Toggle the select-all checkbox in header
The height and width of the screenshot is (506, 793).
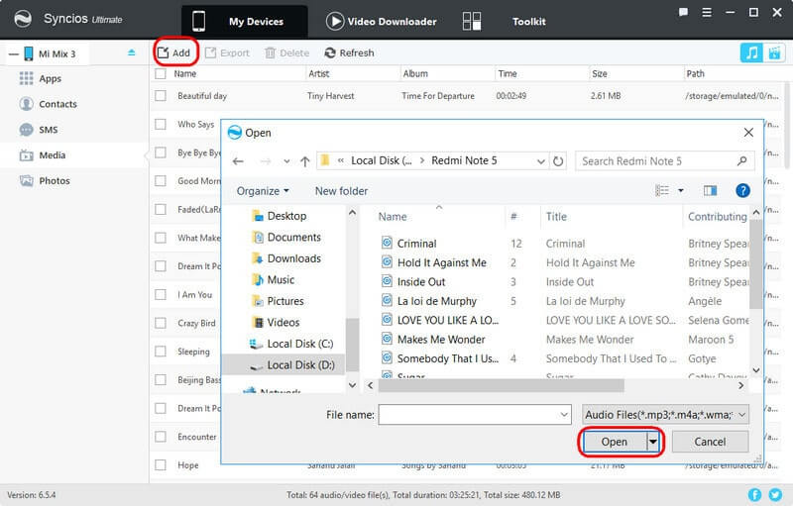tap(161, 73)
